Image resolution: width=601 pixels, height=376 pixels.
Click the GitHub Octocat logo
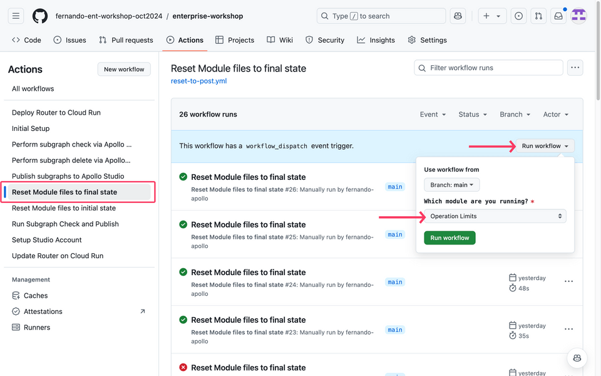click(x=40, y=16)
